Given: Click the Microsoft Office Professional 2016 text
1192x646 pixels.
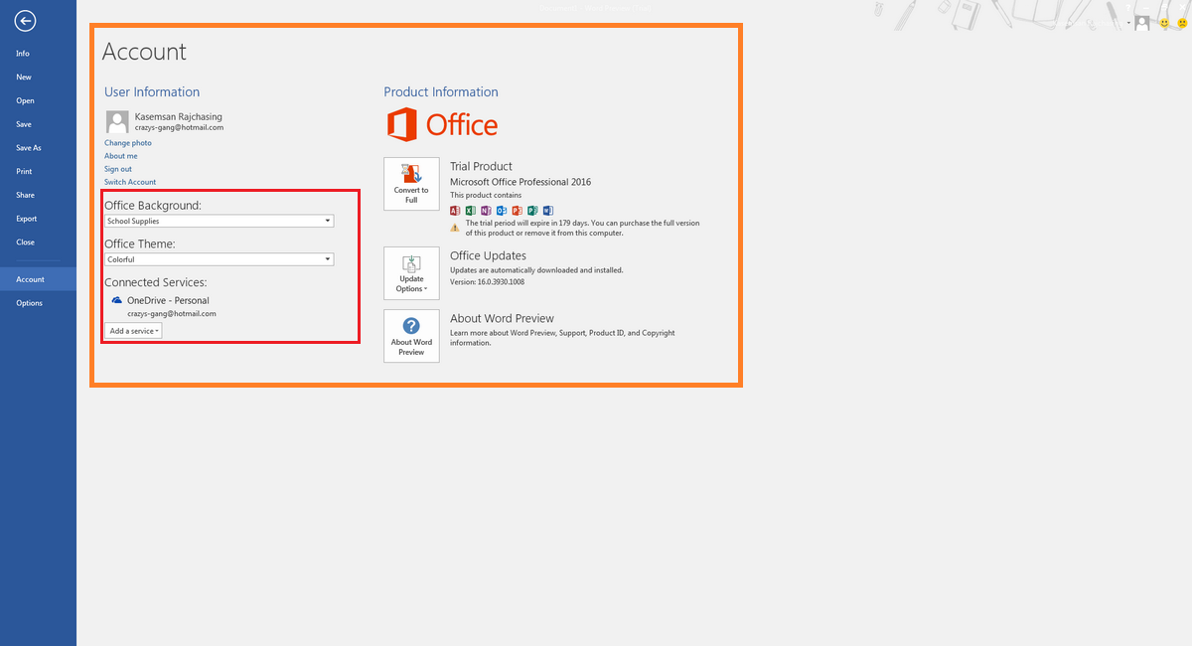Looking at the screenshot, I should tap(521, 182).
